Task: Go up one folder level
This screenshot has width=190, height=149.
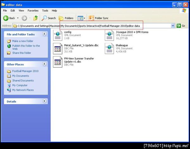Action: coord(35,18)
